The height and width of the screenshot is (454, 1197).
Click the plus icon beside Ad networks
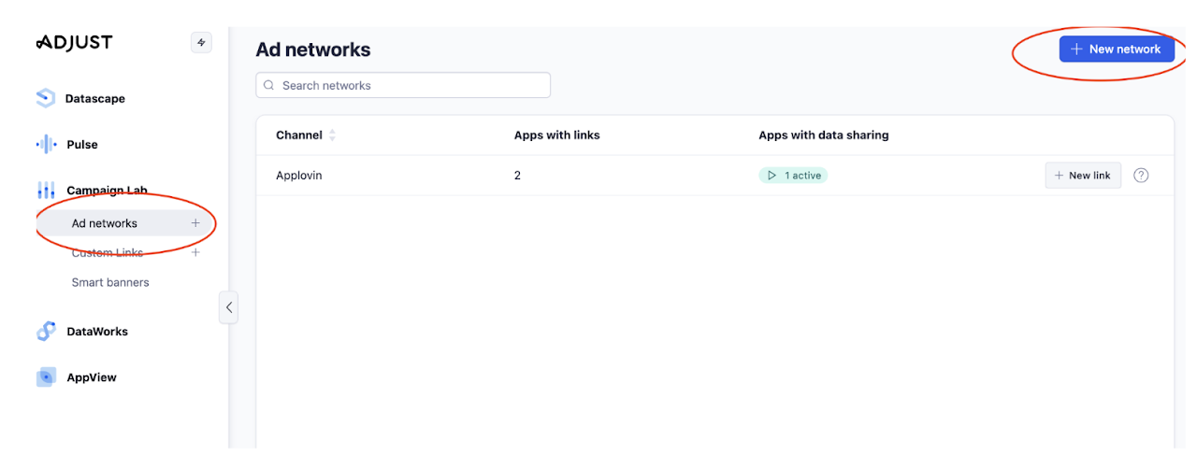click(x=195, y=223)
